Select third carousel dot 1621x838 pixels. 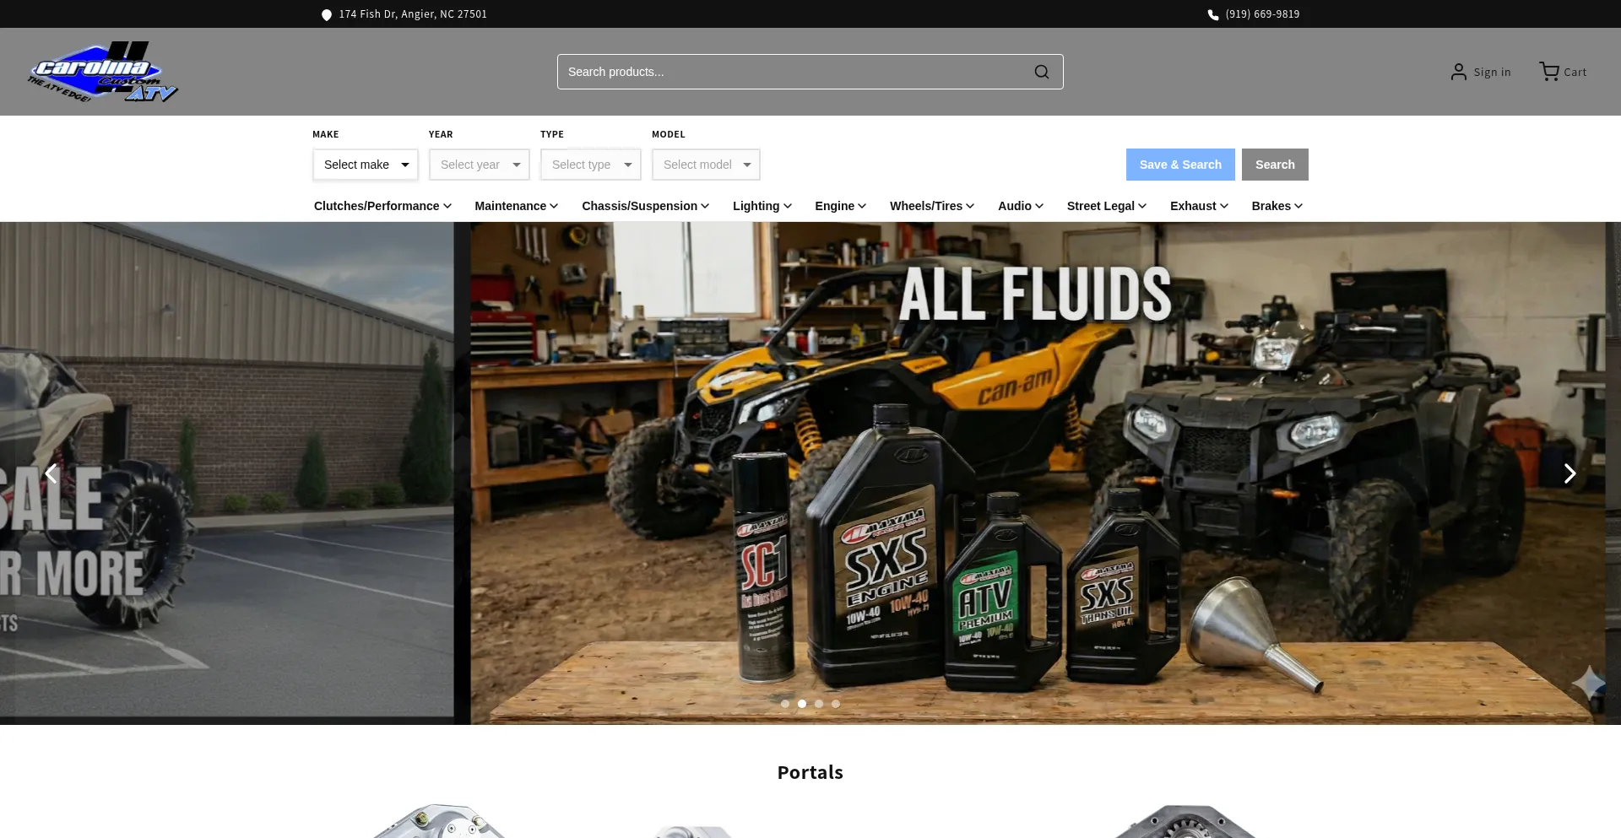(x=819, y=704)
